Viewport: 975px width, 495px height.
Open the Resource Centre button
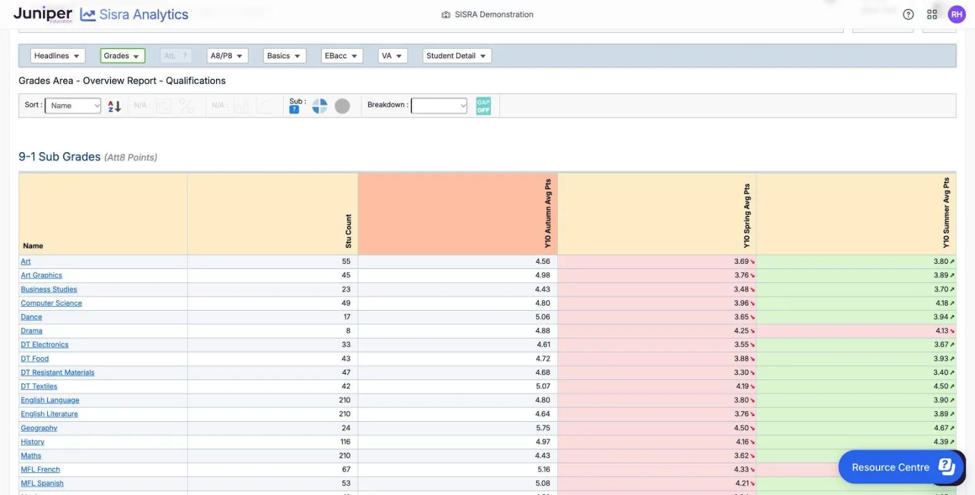900,467
